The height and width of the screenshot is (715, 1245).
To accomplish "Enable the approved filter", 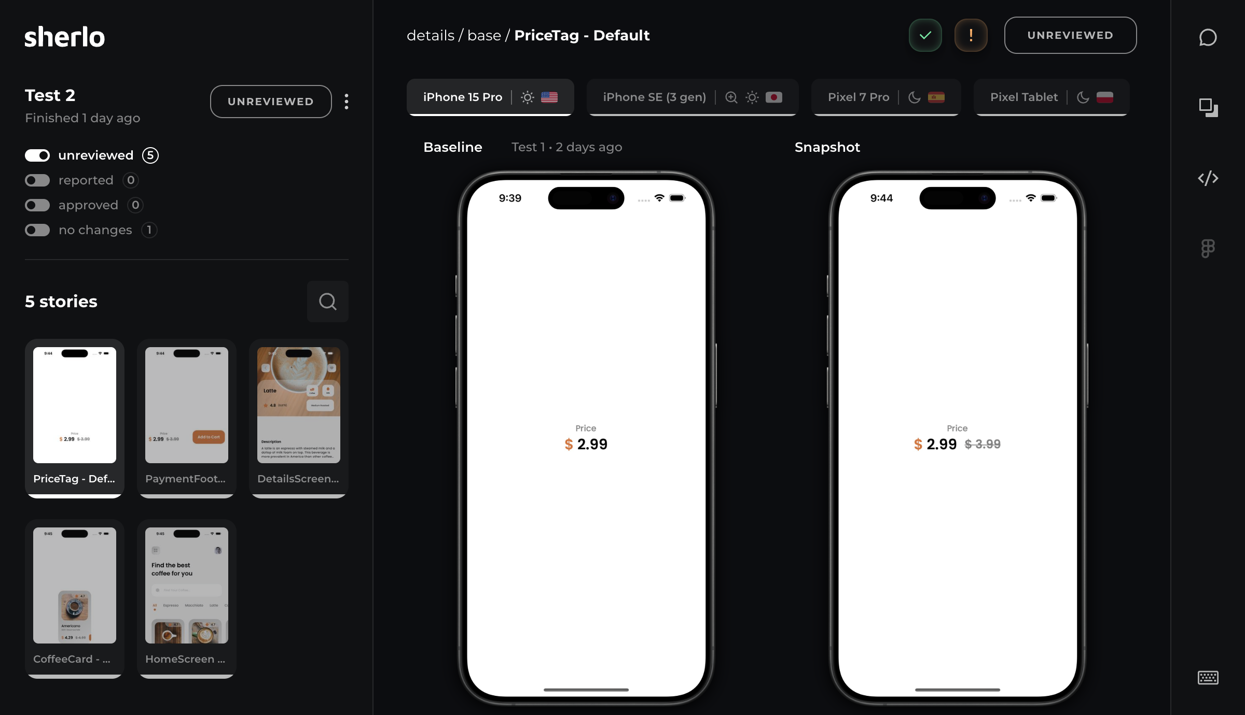I will [37, 205].
